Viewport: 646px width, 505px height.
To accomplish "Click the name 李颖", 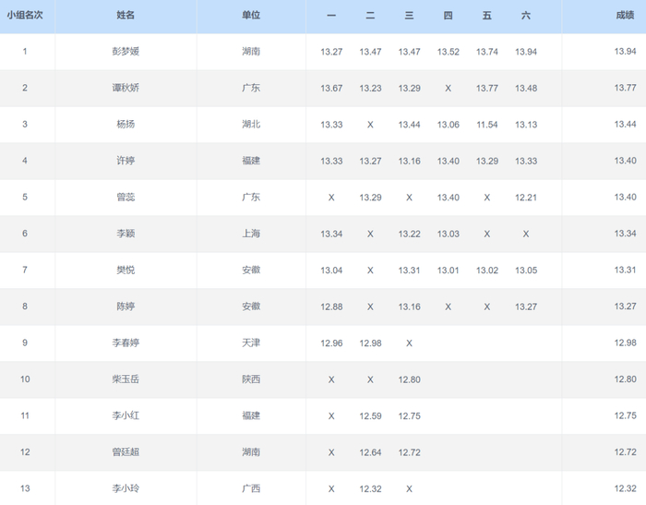I will 126,234.
